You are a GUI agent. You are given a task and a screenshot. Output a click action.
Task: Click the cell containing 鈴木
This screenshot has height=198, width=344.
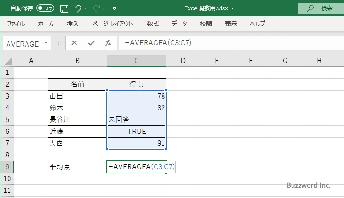77,108
